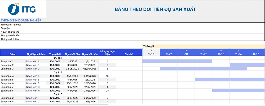
Task: Select the 'Nhân viên F' cell
Action: click(x=36, y=83)
